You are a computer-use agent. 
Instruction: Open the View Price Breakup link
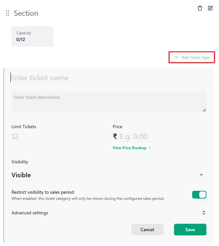[129, 148]
